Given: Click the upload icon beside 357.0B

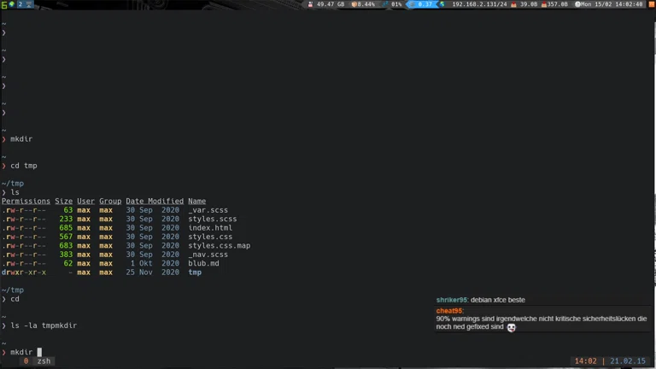Looking at the screenshot, I should 544,4.
